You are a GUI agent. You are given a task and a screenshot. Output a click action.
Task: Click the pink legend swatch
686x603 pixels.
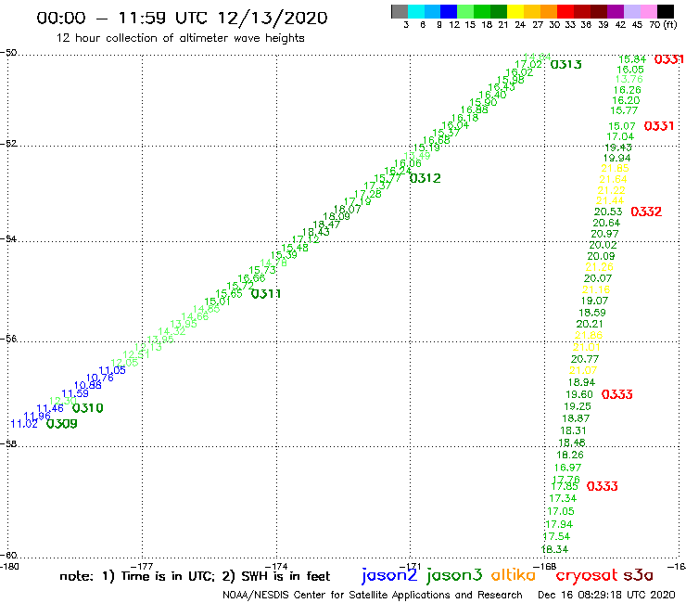(648, 12)
